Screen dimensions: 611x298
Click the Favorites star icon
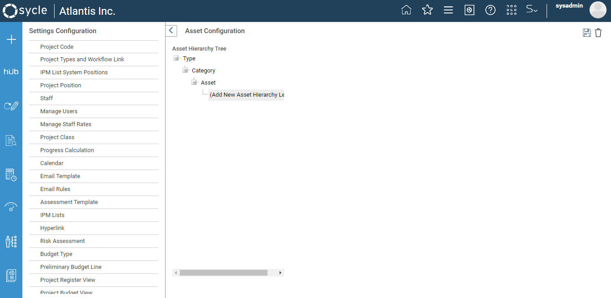point(427,10)
